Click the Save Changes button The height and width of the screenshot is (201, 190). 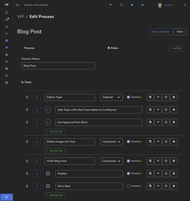point(160,32)
